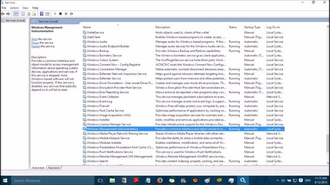Select Windows Error Reporting Service

(183, 92)
